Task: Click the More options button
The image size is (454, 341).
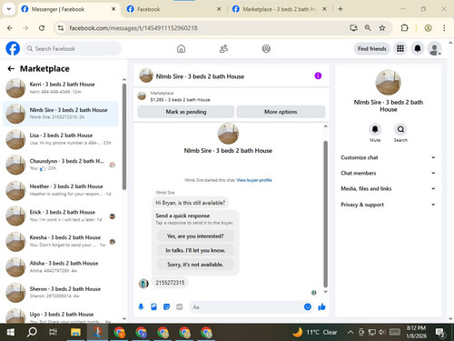Action: tap(281, 112)
